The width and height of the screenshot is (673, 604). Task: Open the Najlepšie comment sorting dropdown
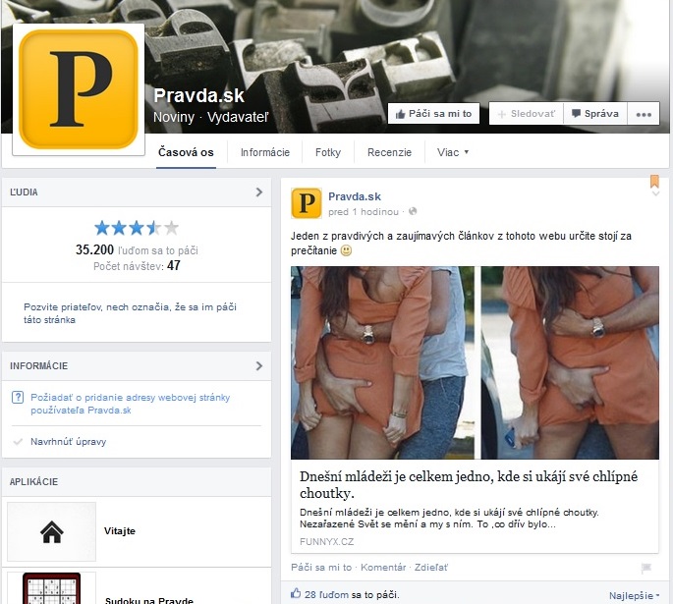click(634, 595)
